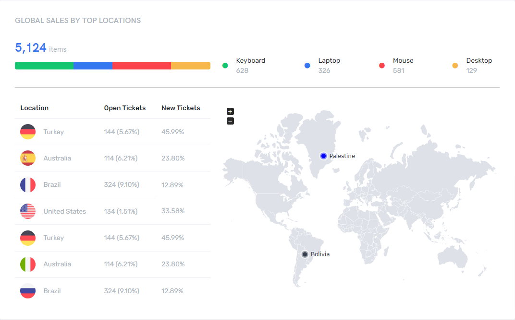Click the green segment of progress bar

44,66
